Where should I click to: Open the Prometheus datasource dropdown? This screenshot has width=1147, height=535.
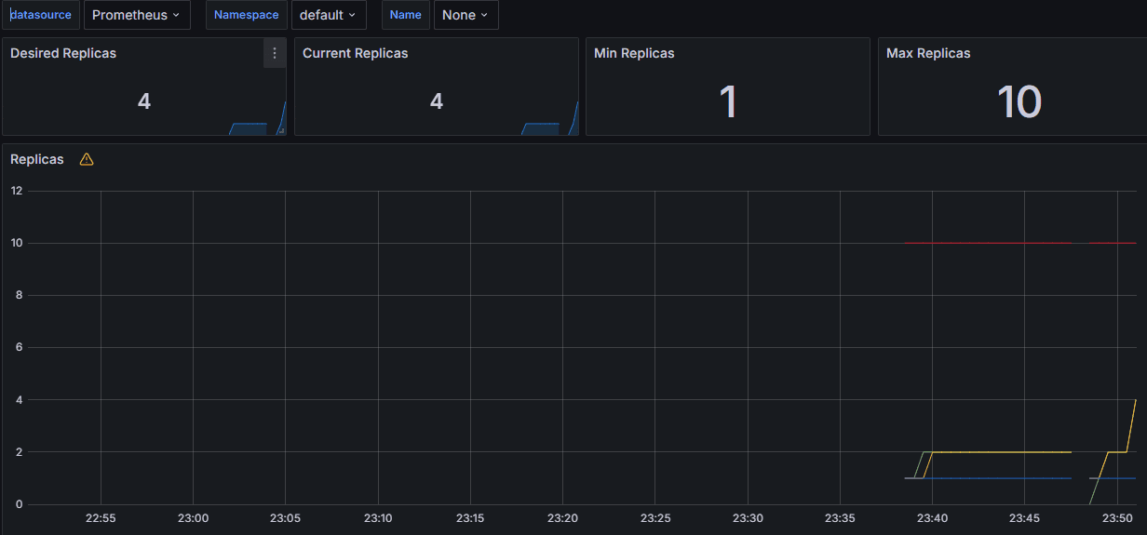137,15
